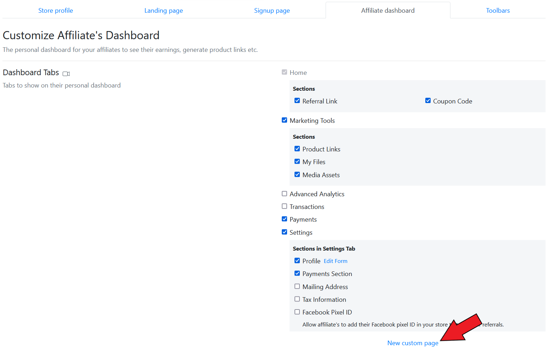Open the Store profile tab
548x348 pixels.
click(56, 11)
